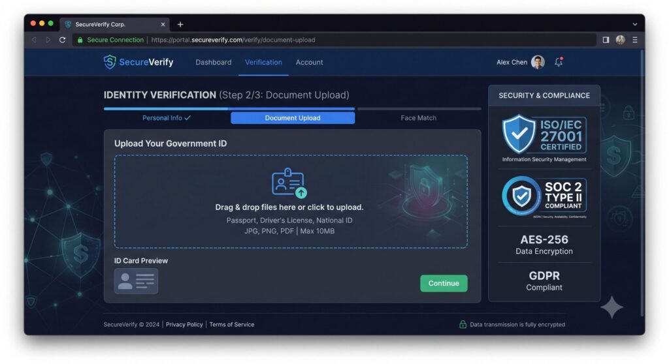669x364 pixels.
Task: Click 'Upload Your Government ID' heading
Action: click(x=171, y=144)
